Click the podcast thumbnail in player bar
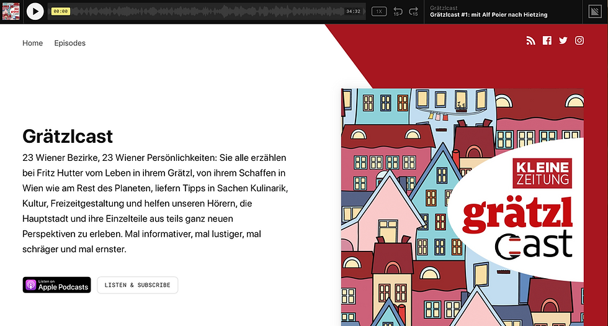Screen dimensions: 608x326 11,12
